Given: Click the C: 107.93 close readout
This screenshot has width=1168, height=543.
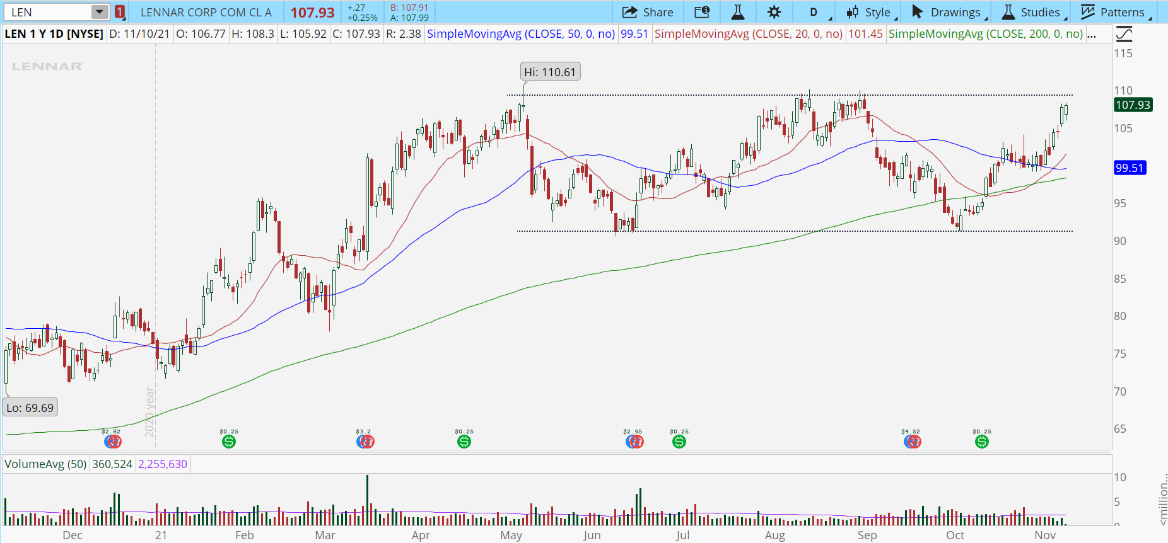Looking at the screenshot, I should (356, 34).
